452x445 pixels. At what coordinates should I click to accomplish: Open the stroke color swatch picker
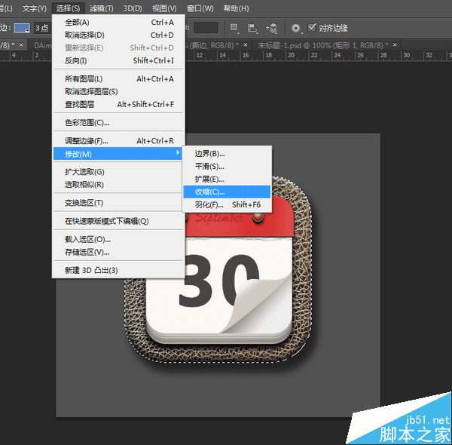(x=22, y=28)
